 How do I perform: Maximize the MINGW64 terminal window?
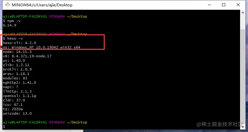223,5
